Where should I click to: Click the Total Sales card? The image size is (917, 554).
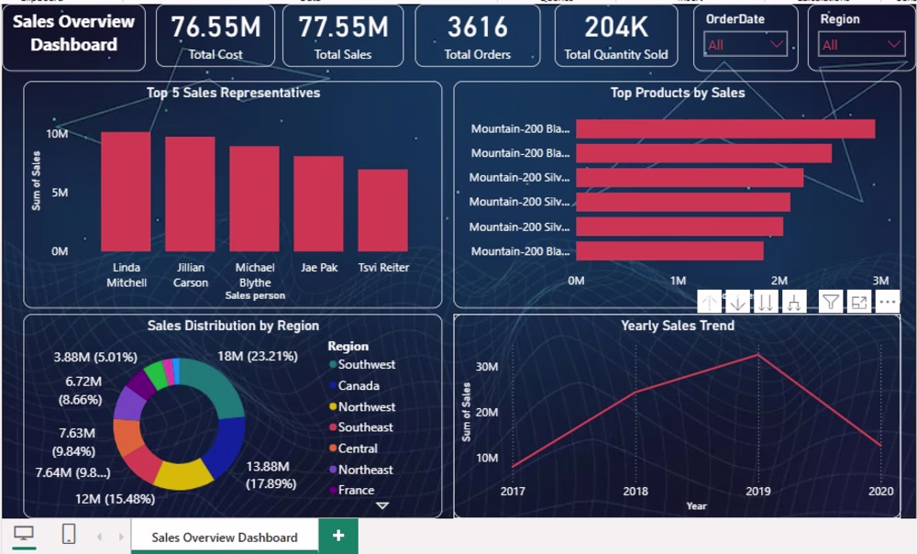click(x=343, y=37)
